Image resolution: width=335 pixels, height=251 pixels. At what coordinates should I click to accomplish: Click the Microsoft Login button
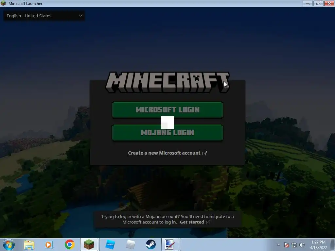point(167,110)
